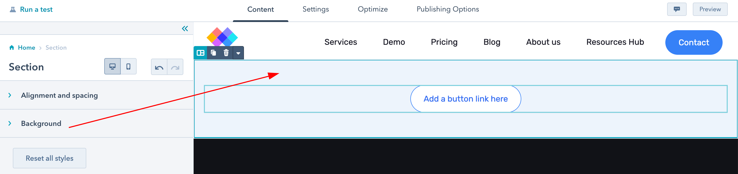Viewport: 738px width, 174px height.
Task: Switch to the Optimize tab
Action: pos(373,9)
